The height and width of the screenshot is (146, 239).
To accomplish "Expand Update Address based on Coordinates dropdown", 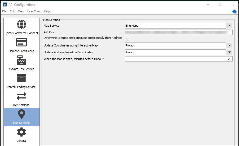I will (229, 52).
